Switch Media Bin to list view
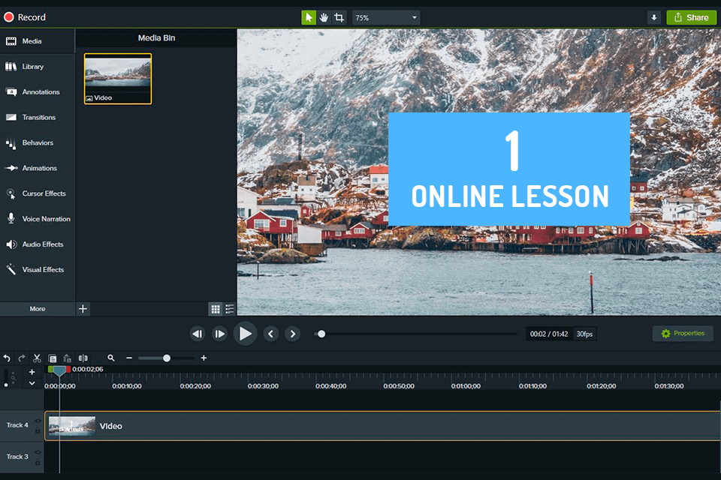721x480 pixels. (229, 308)
